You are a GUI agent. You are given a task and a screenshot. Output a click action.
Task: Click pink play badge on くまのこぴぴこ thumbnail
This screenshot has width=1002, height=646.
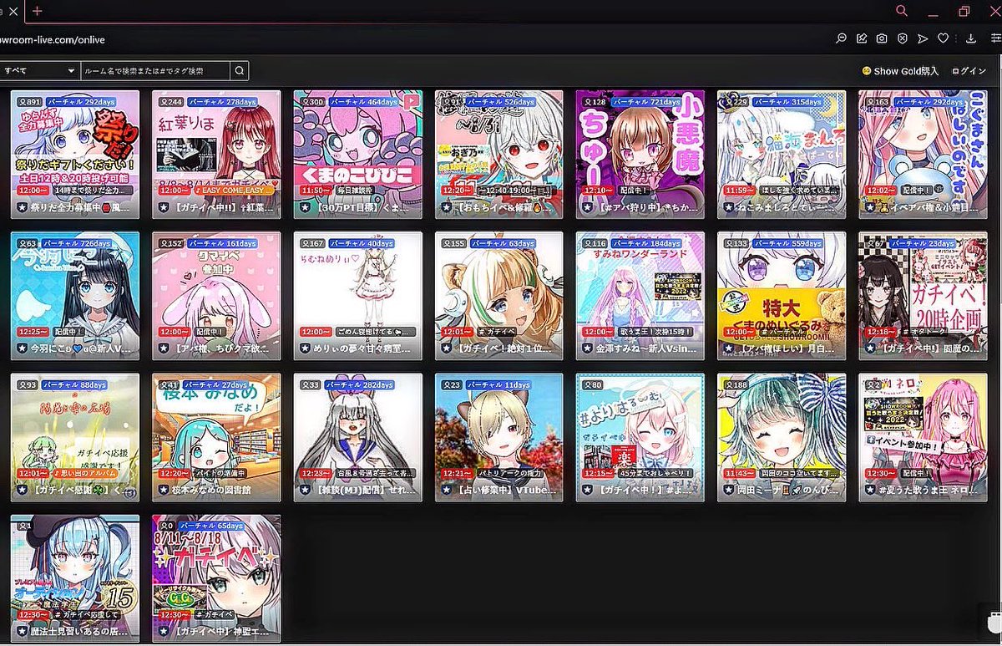[x=412, y=101]
